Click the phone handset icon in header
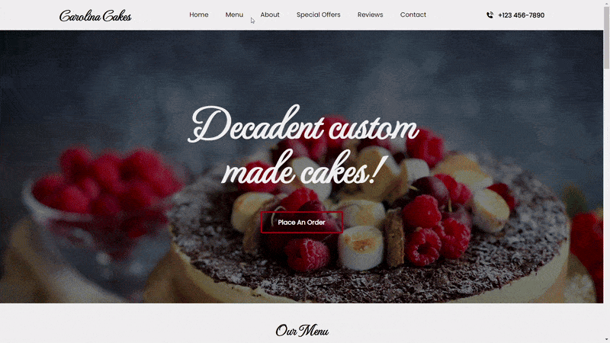 coord(490,15)
